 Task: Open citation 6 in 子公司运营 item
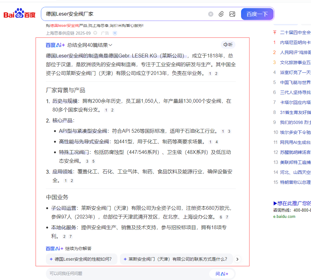coord(221,217)
